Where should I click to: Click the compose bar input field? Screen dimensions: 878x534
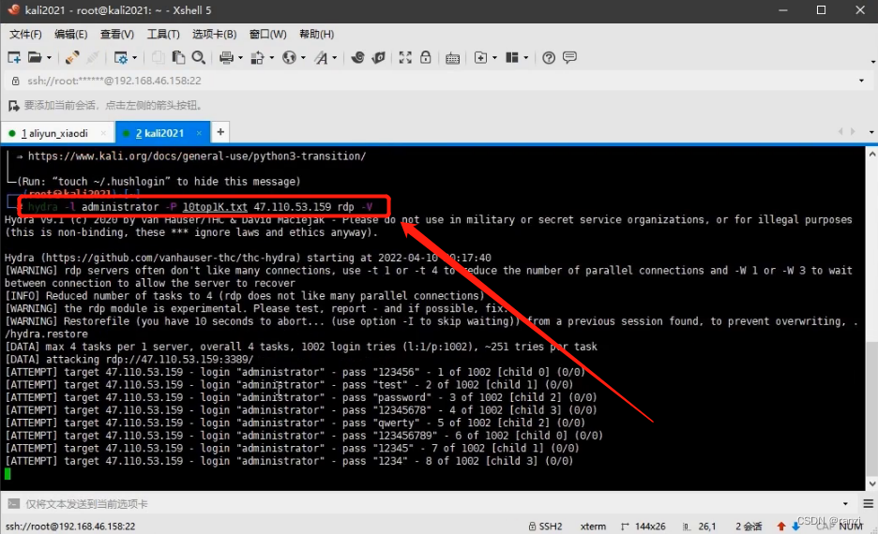(x=431, y=504)
